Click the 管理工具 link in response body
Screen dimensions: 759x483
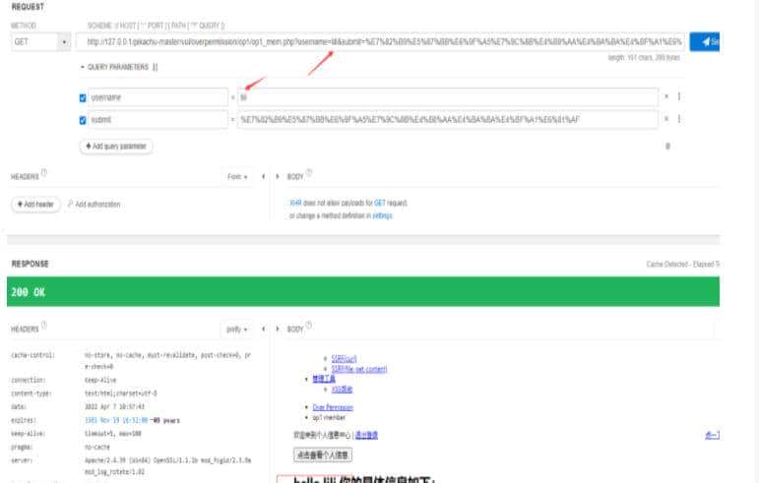324,379
